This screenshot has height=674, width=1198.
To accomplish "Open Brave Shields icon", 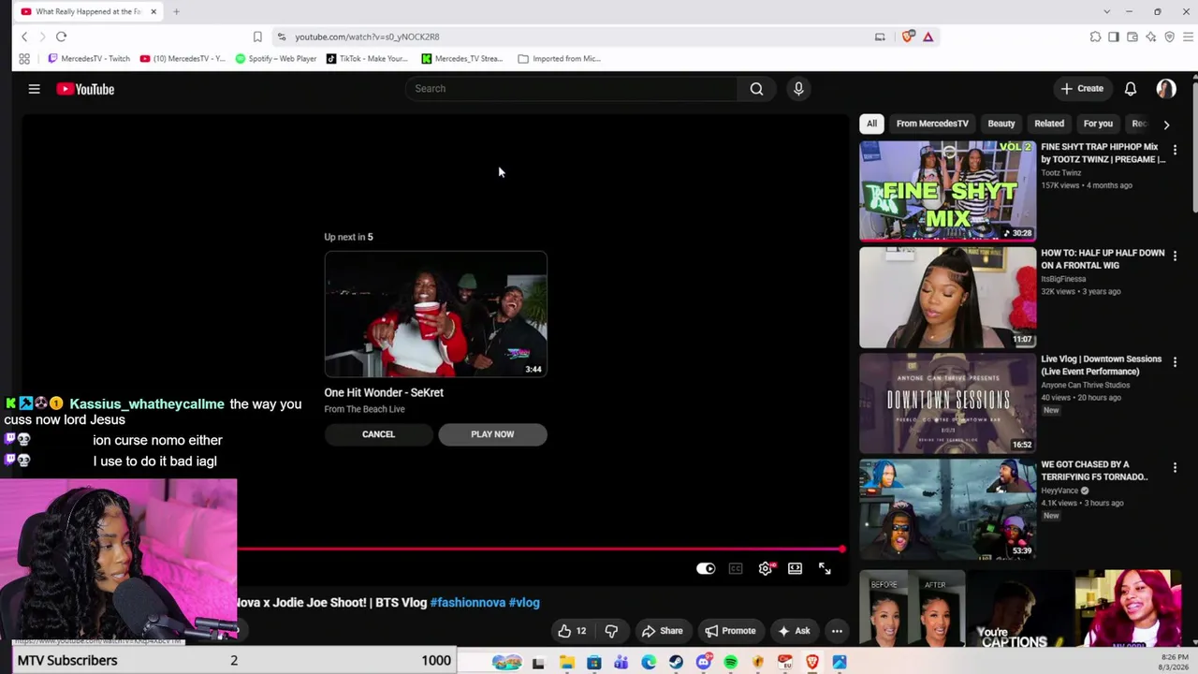I will [908, 37].
